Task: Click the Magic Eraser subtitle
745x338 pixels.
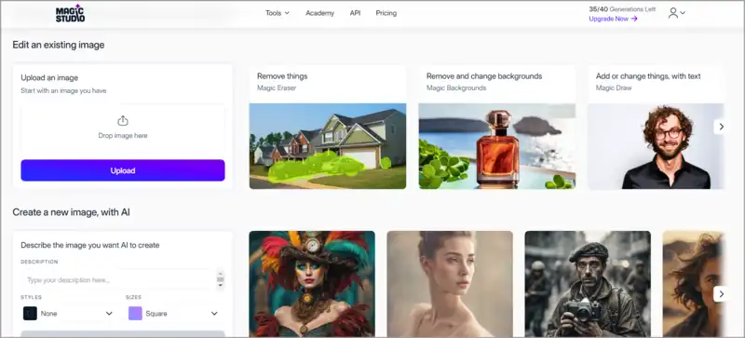Action: coord(277,88)
